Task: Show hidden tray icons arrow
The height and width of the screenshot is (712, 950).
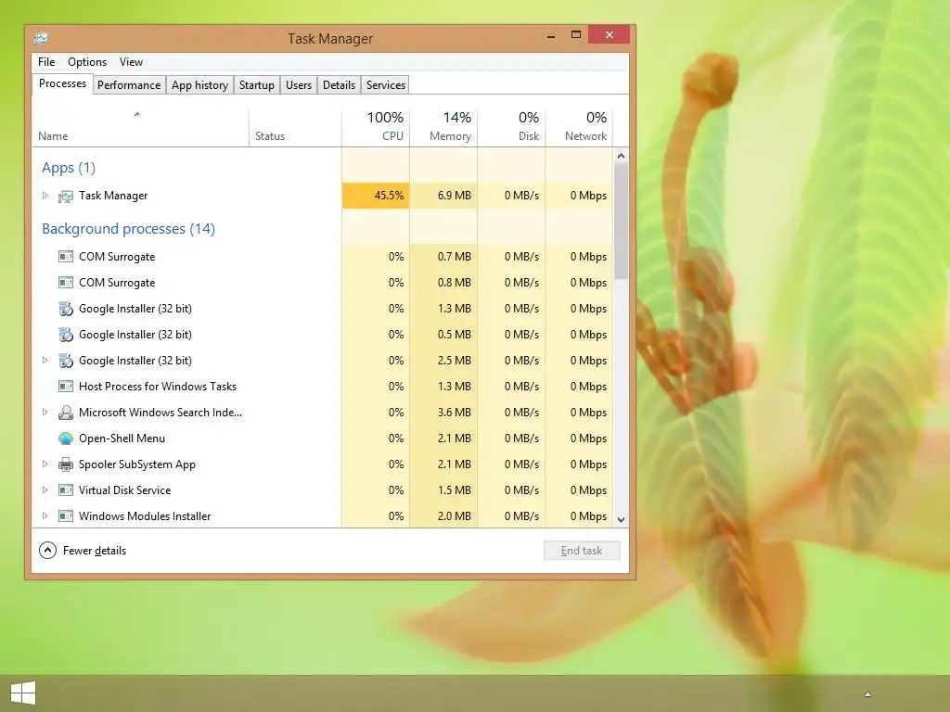Action: point(867,694)
